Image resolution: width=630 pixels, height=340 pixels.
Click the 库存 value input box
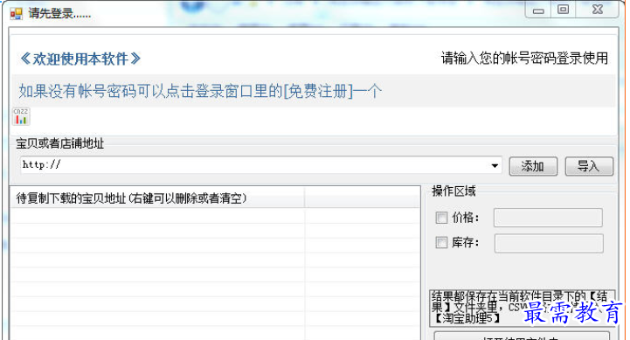(549, 243)
